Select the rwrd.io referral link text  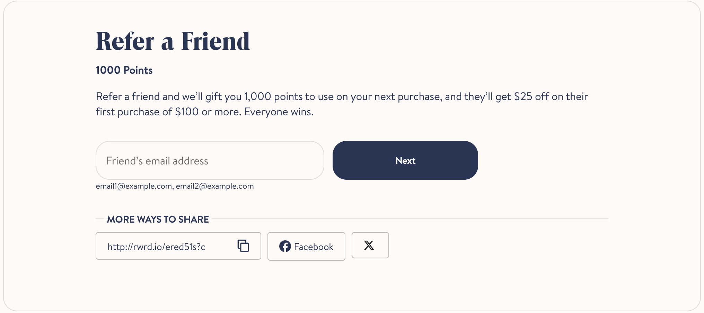click(x=157, y=247)
